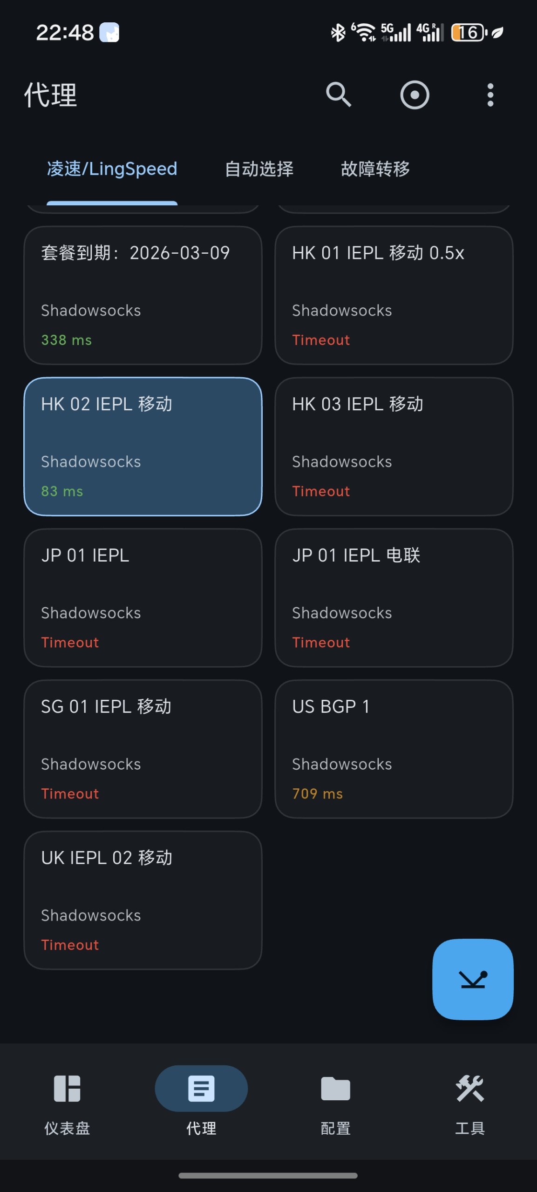Open the 工具 tools icon
The height and width of the screenshot is (1192, 537).
pyautogui.click(x=469, y=1089)
